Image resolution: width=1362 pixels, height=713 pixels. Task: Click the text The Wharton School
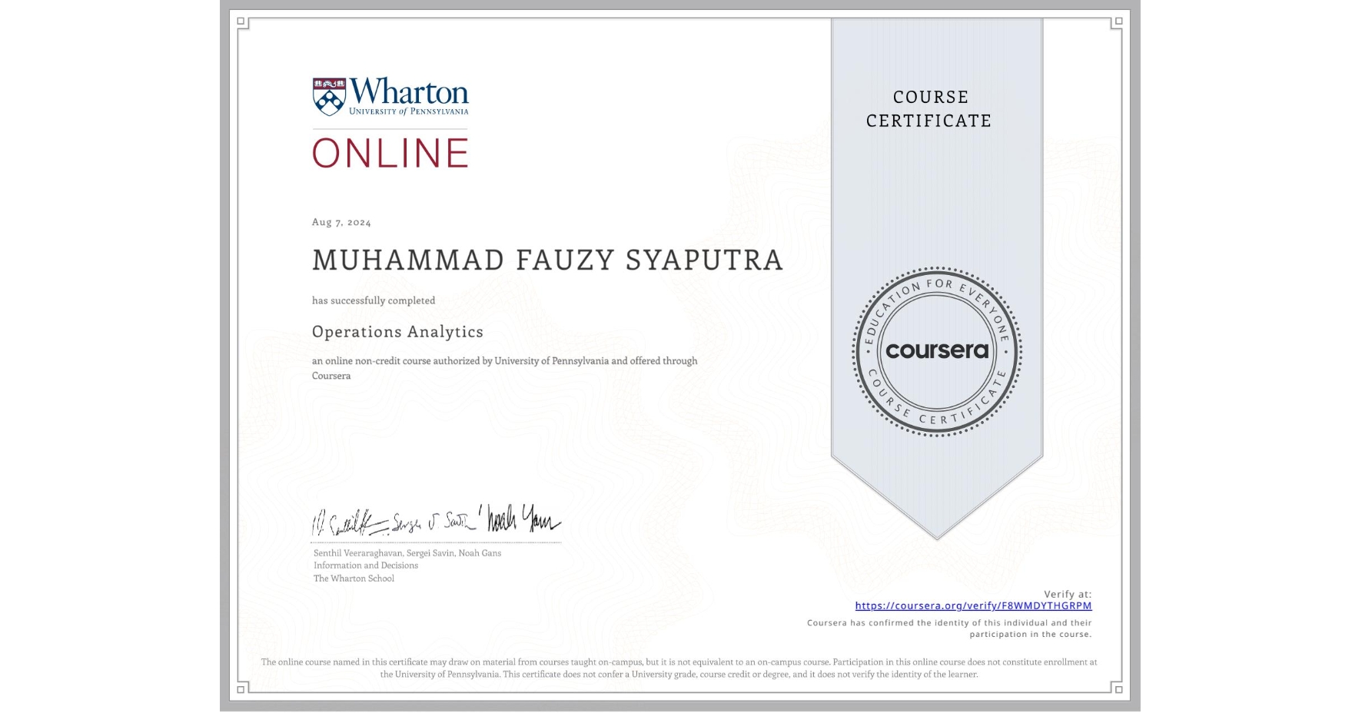[x=354, y=579]
